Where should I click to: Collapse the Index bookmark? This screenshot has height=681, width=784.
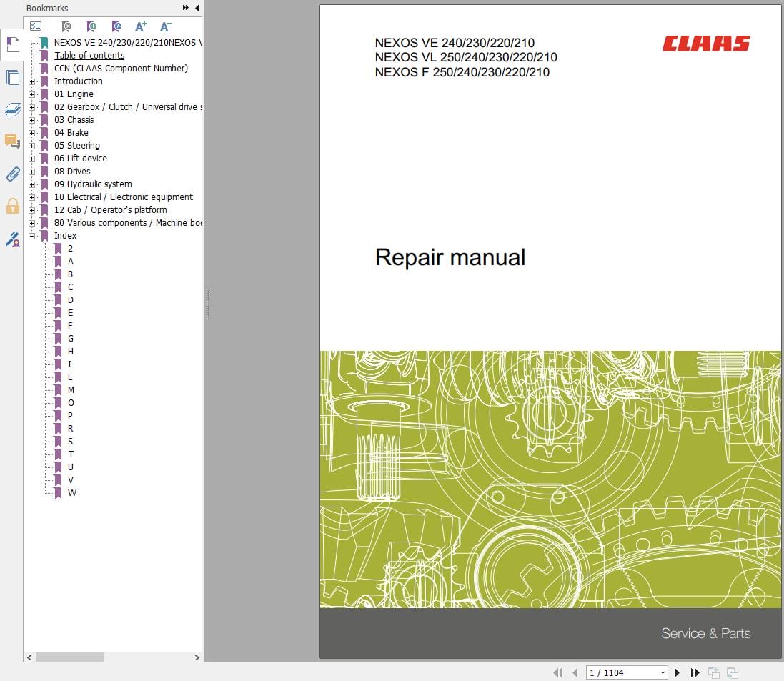point(31,235)
